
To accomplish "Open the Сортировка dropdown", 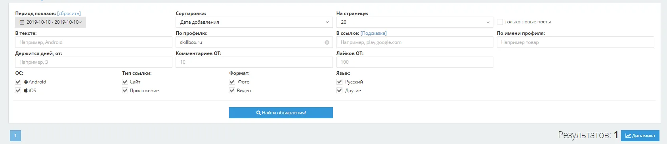I will click(x=254, y=22).
